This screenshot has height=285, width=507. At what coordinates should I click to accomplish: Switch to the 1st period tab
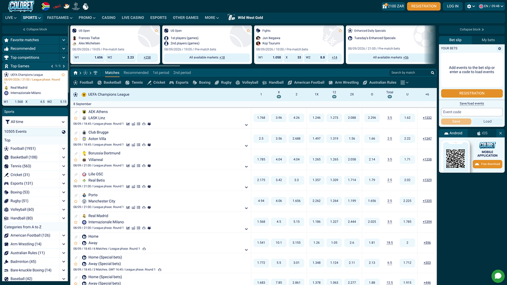[161, 73]
